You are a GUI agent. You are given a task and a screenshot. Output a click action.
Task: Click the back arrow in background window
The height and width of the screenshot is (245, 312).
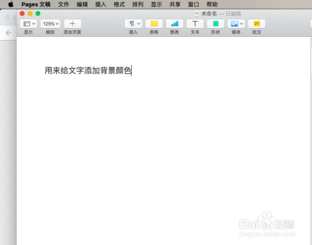point(9,32)
